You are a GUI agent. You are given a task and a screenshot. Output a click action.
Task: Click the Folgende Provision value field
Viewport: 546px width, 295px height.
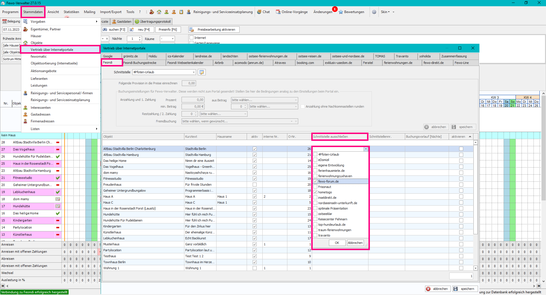(189, 83)
